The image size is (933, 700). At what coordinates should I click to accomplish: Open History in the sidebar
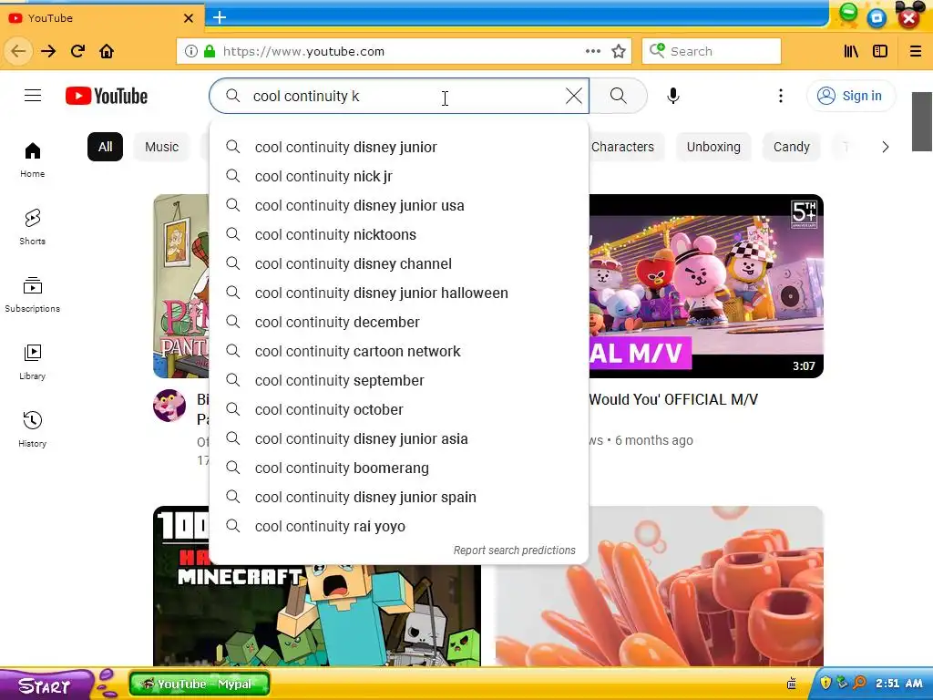[32, 428]
